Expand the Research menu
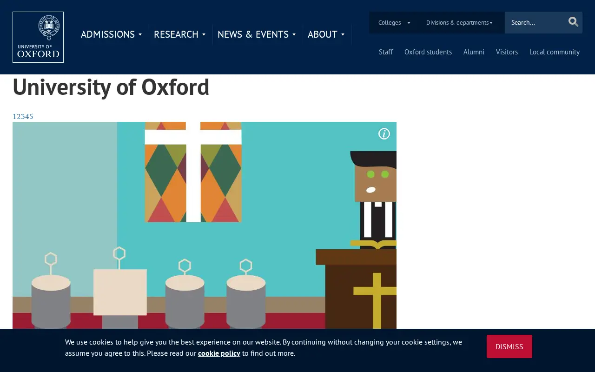Screen dimensions: 595x372 click(x=180, y=34)
